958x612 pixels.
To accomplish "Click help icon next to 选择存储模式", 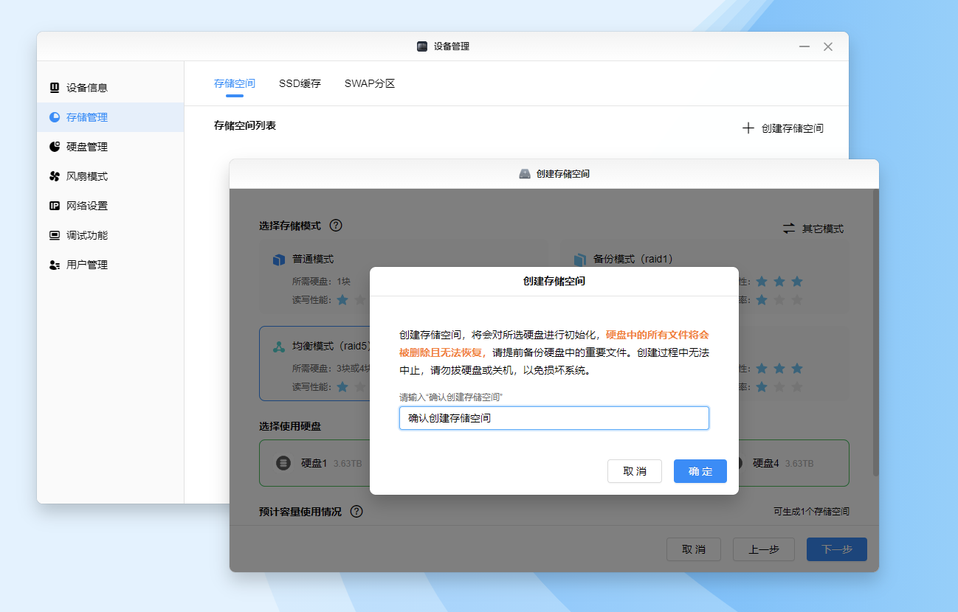I will click(336, 226).
